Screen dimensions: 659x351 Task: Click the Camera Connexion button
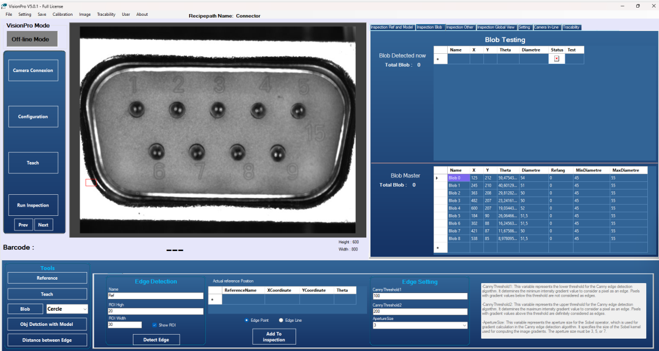[x=33, y=70]
